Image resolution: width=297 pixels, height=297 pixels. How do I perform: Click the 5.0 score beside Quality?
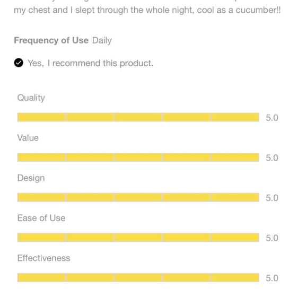[272, 118]
